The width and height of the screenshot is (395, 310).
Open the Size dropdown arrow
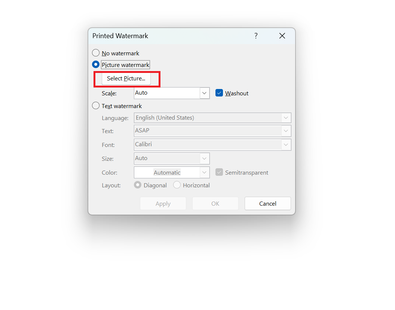(205, 159)
